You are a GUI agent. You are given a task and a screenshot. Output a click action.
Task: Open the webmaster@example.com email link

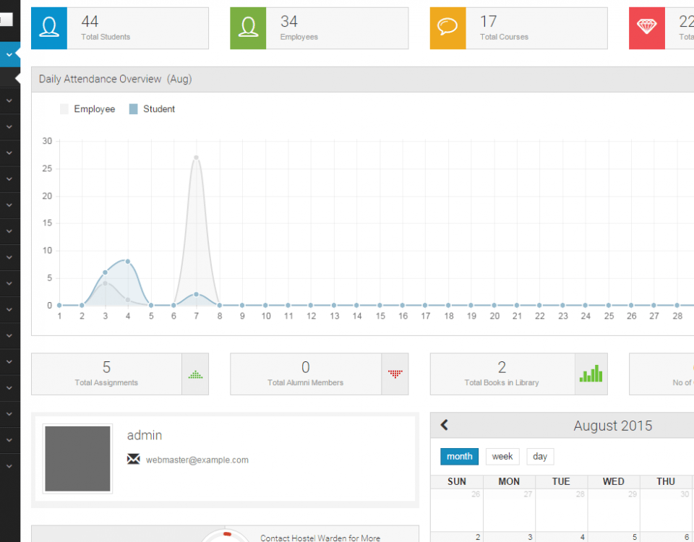click(197, 460)
